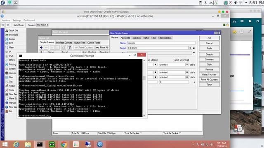Viewport: 264px width, 148px height.
Task: Open Statistics tab in New Simple Queue
Action: pos(137,38)
